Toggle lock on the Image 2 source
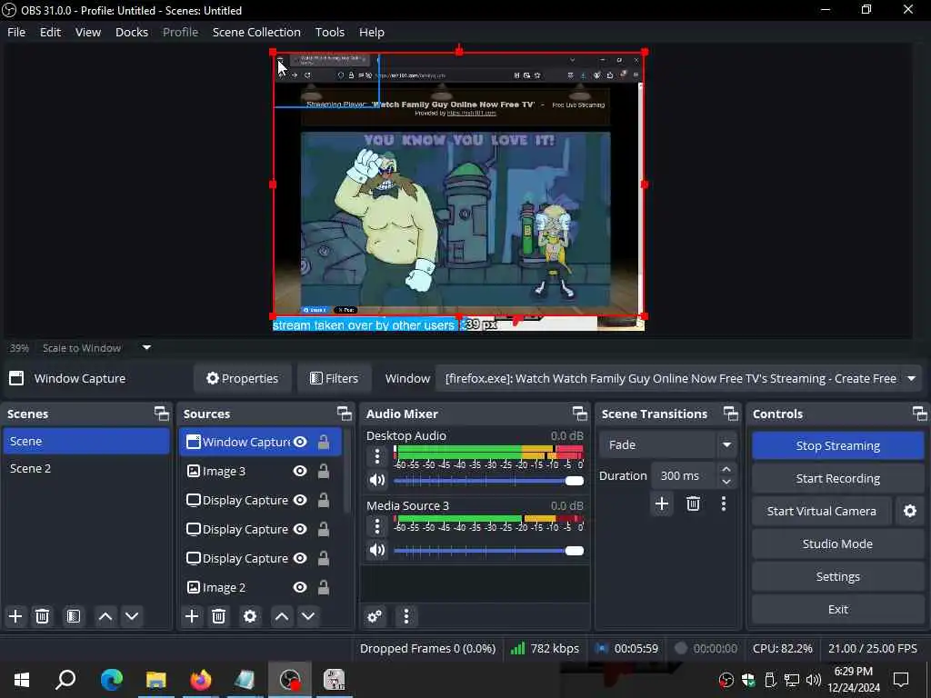931x698 pixels. (x=324, y=587)
